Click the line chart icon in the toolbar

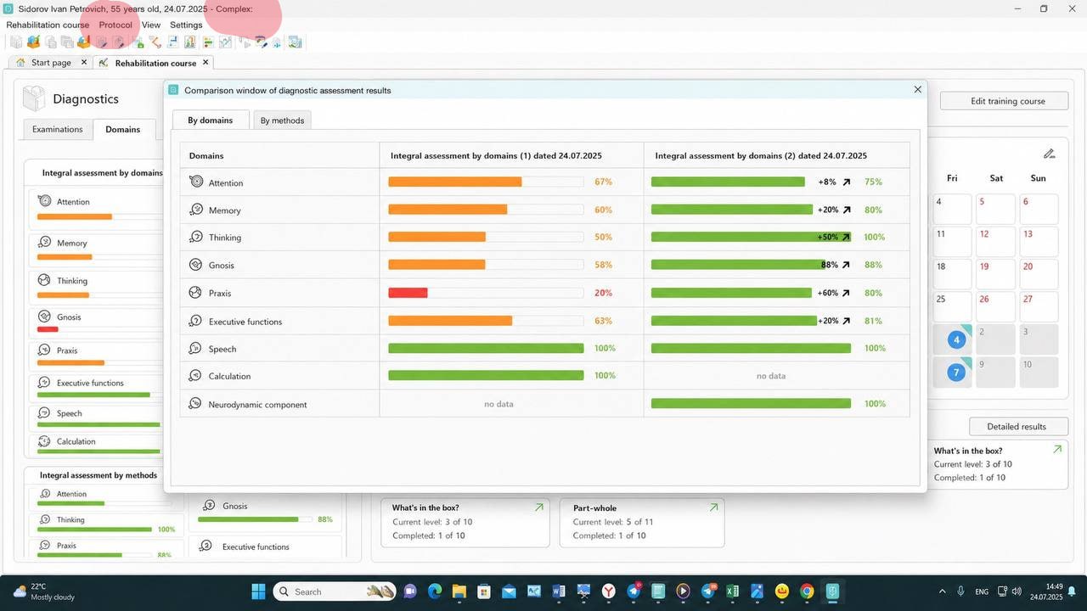225,42
